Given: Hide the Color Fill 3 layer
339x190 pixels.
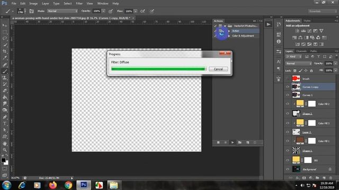Looking at the screenshot, I should 287,123.
